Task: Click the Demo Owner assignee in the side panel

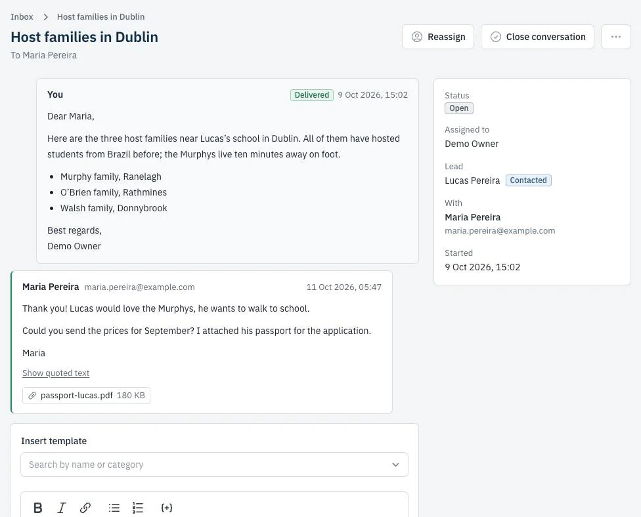Action: [x=472, y=144]
